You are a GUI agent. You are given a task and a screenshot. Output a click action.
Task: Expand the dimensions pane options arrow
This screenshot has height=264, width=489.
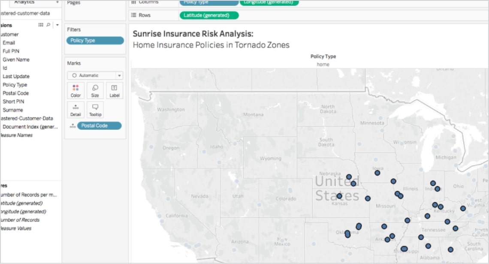click(57, 25)
